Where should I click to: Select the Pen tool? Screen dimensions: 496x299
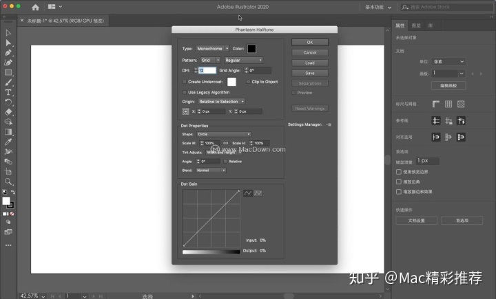click(8, 53)
